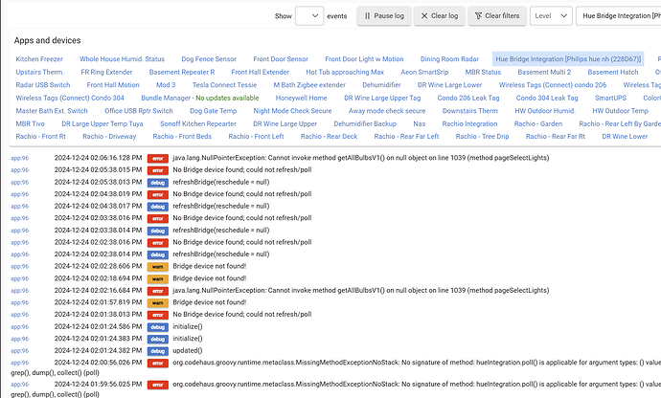Select Front Door Sensor filter

click(281, 59)
